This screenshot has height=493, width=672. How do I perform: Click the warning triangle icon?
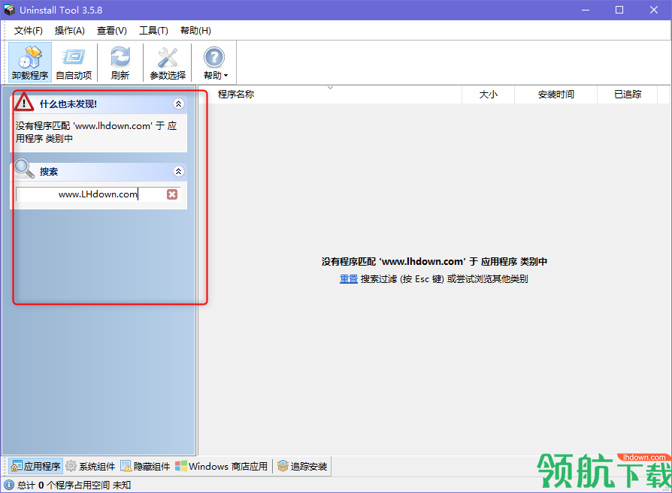24,102
